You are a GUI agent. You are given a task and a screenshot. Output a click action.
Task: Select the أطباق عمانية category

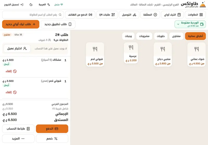pos(196,36)
